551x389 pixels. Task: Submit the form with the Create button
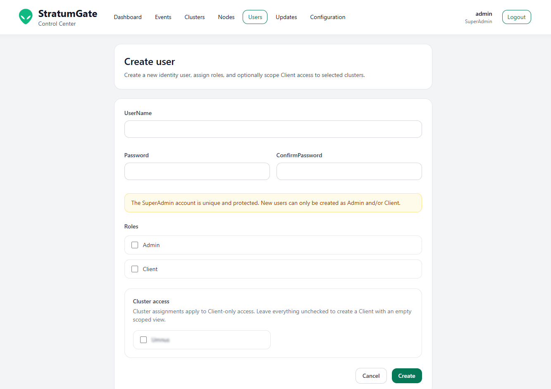[x=406, y=376]
